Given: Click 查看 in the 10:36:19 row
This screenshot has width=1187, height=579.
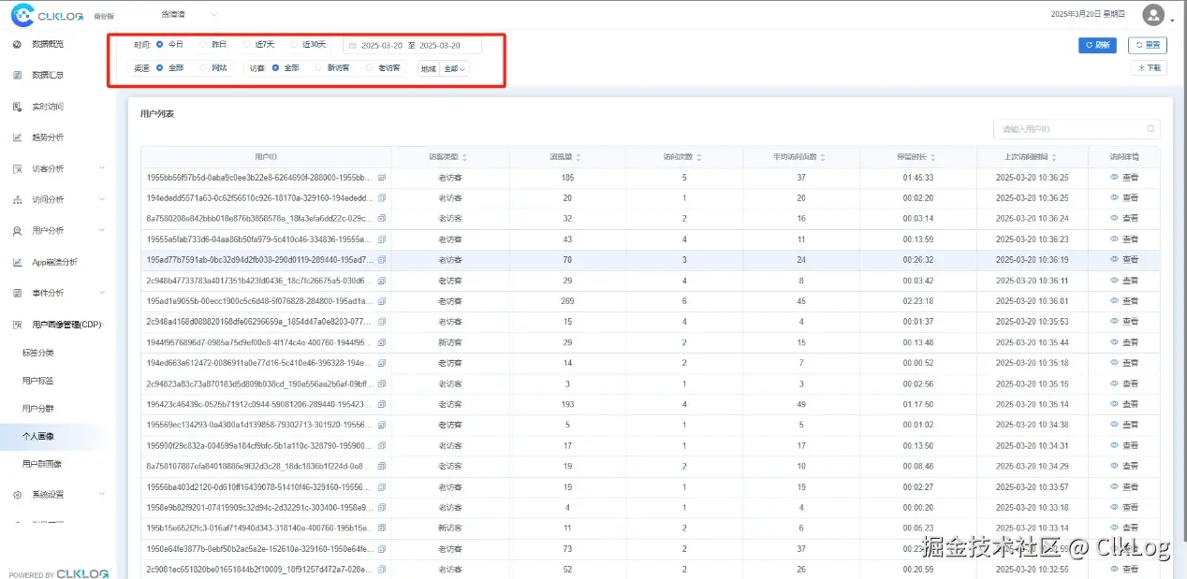Looking at the screenshot, I should 1130,260.
